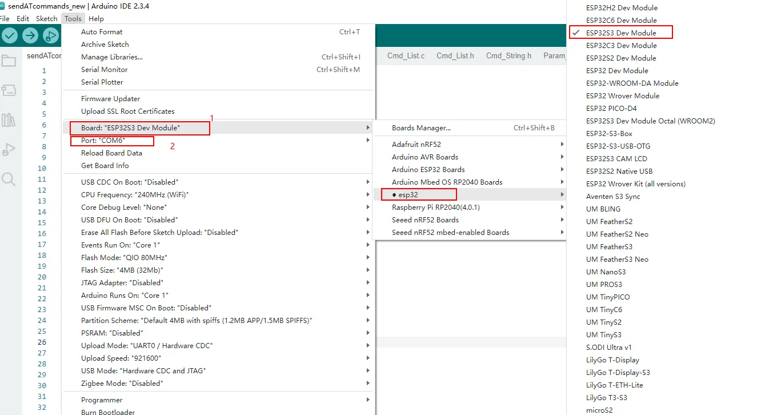
Task: Open the Sketchbook folder sidebar icon
Action: click(x=9, y=61)
